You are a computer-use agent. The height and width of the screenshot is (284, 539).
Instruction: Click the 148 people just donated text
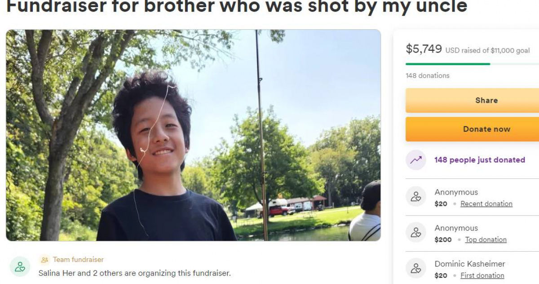tap(480, 160)
